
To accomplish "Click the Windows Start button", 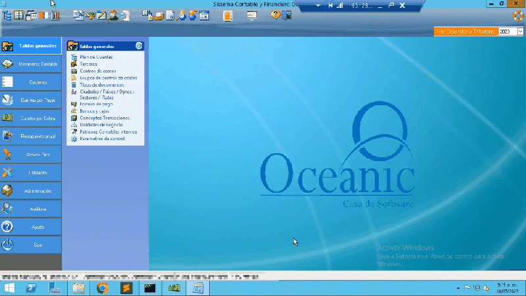I will 9,288.
